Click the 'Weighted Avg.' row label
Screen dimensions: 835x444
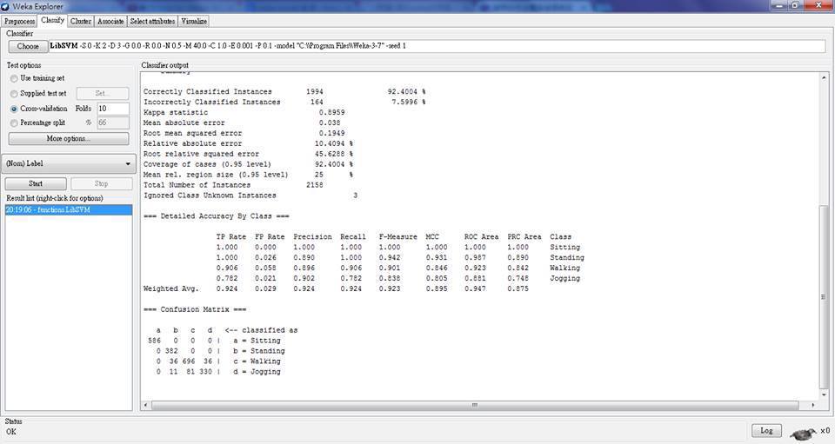click(x=171, y=288)
